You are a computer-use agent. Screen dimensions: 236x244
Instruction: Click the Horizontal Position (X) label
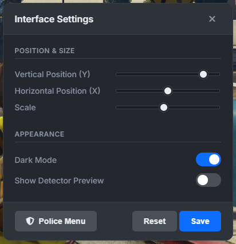pyautogui.click(x=57, y=91)
